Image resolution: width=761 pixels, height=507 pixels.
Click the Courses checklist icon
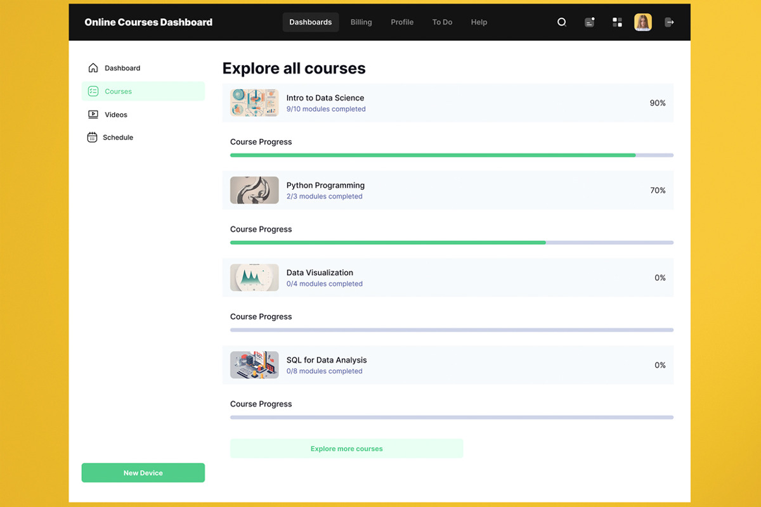pyautogui.click(x=93, y=91)
